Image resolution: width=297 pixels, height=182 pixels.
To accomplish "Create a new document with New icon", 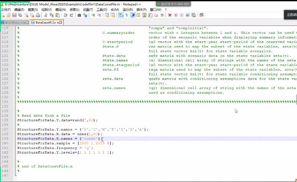I will [x=3, y=15].
